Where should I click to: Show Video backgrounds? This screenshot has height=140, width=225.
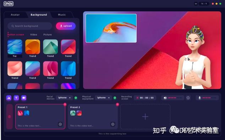34,35
